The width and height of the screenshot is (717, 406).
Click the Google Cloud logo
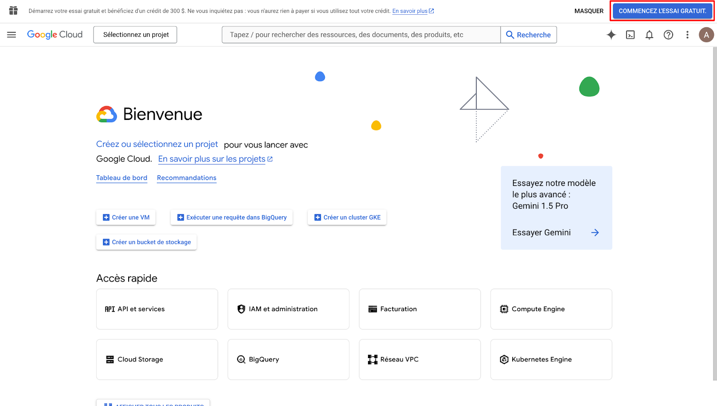pos(55,34)
